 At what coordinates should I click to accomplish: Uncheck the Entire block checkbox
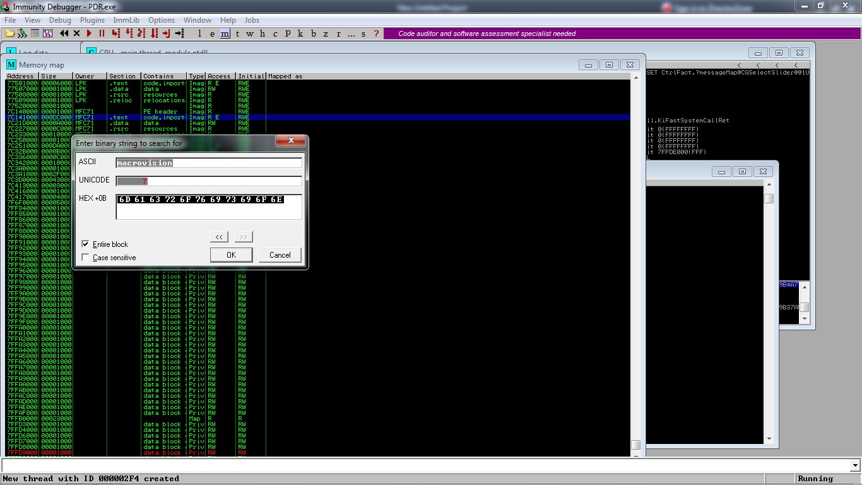(85, 244)
